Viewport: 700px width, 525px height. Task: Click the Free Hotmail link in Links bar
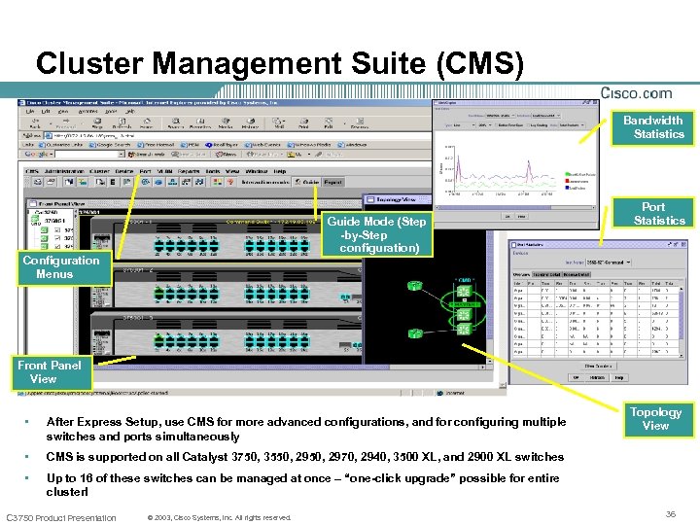(x=156, y=145)
